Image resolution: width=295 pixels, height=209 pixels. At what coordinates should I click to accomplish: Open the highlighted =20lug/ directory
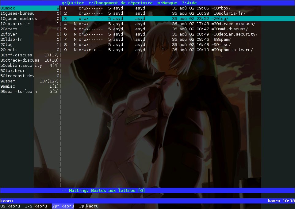tap(220, 18)
